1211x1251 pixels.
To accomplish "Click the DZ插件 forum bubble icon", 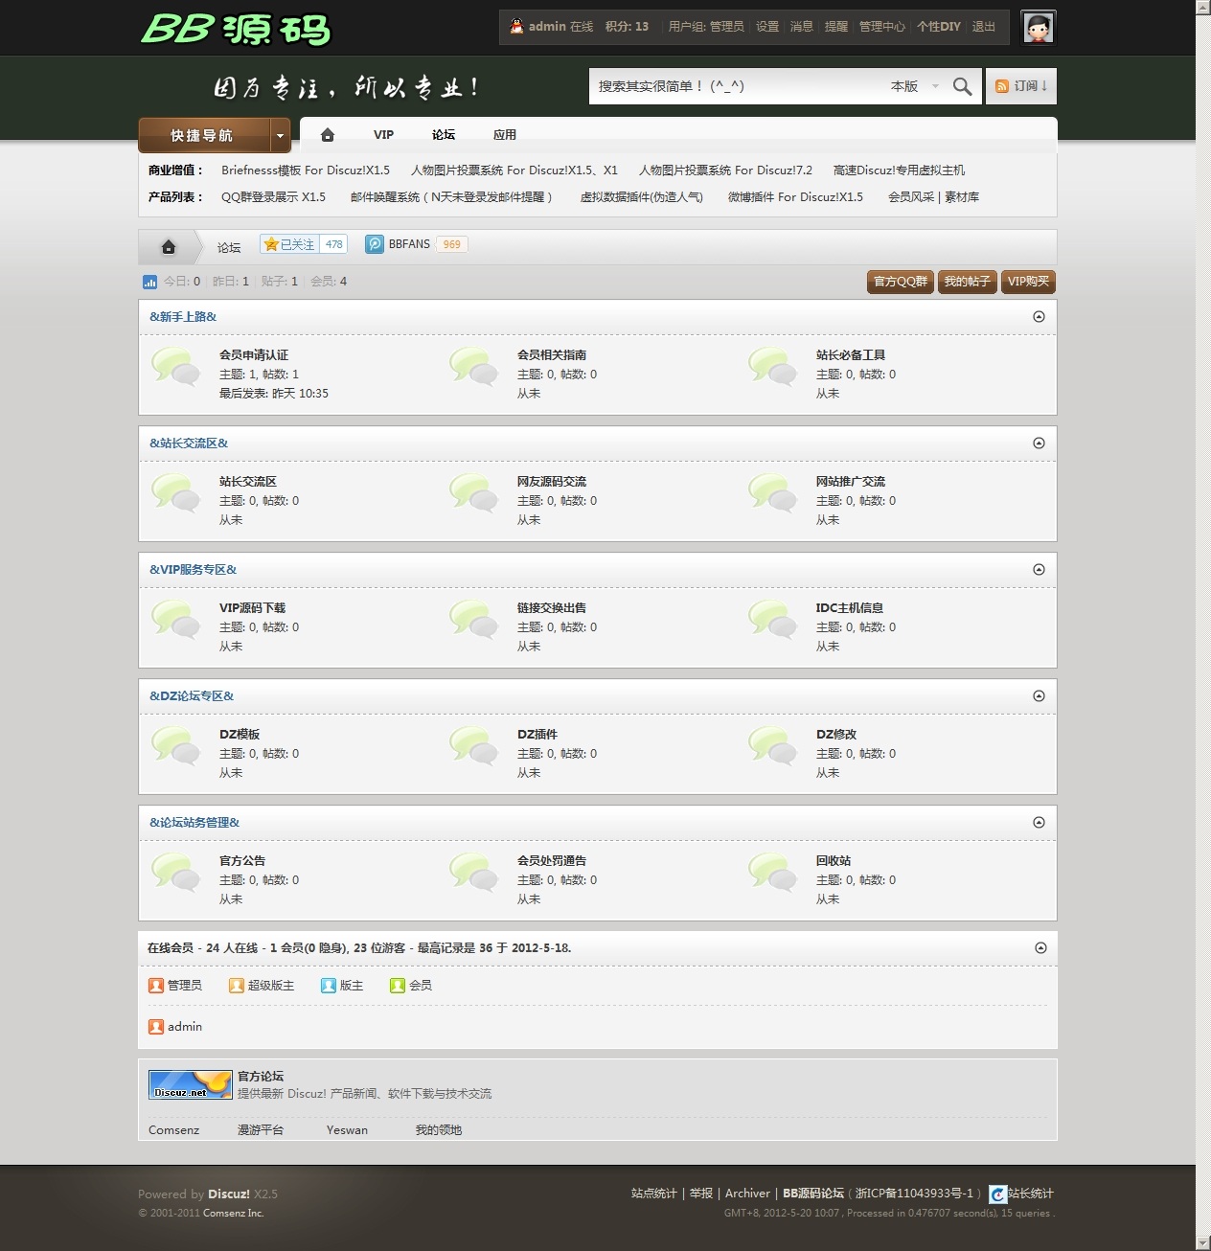I will click(474, 746).
